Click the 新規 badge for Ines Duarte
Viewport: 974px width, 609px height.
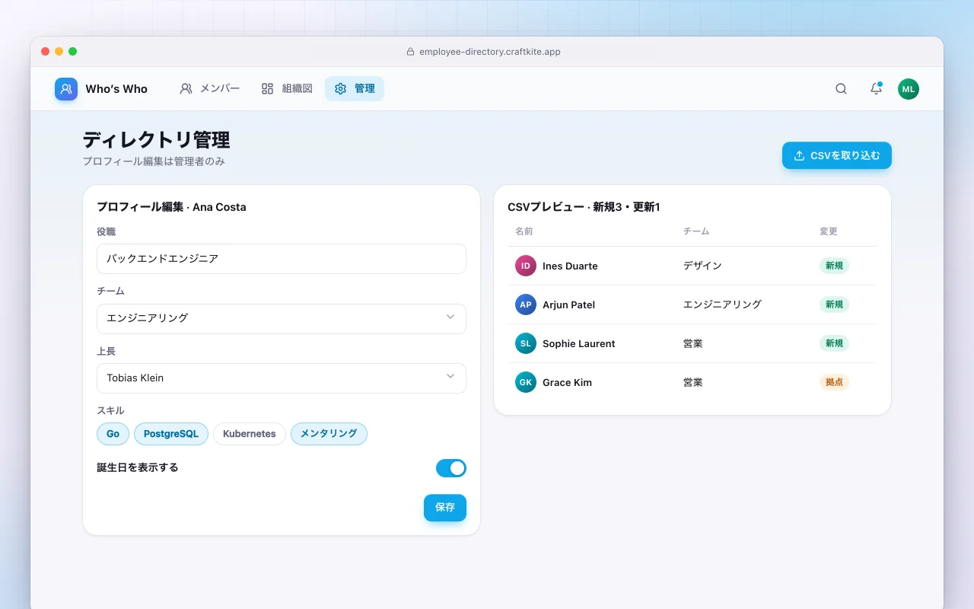834,266
